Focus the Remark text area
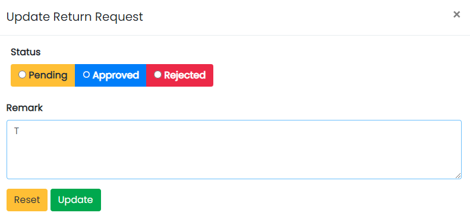 pyautogui.click(x=234, y=150)
